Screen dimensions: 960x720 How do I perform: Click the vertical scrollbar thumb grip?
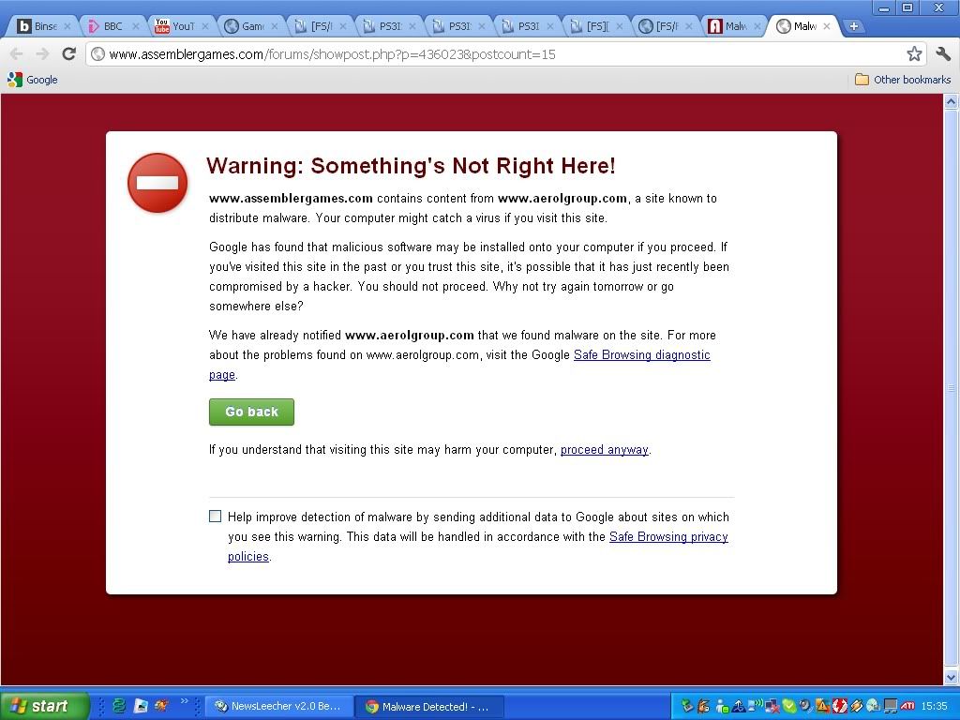pos(951,388)
